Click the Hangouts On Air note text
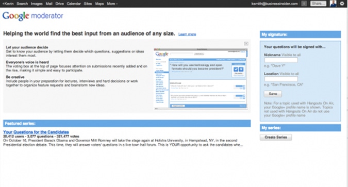 click(x=299, y=109)
